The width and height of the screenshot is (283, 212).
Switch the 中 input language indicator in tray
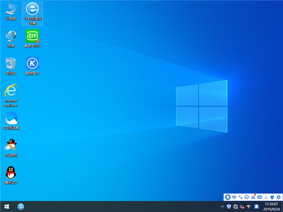point(249,207)
